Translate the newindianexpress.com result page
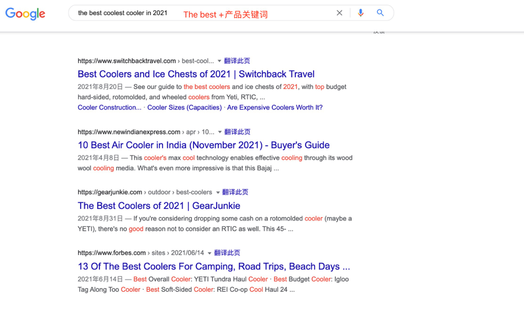This screenshot has width=524, height=310. (237, 132)
